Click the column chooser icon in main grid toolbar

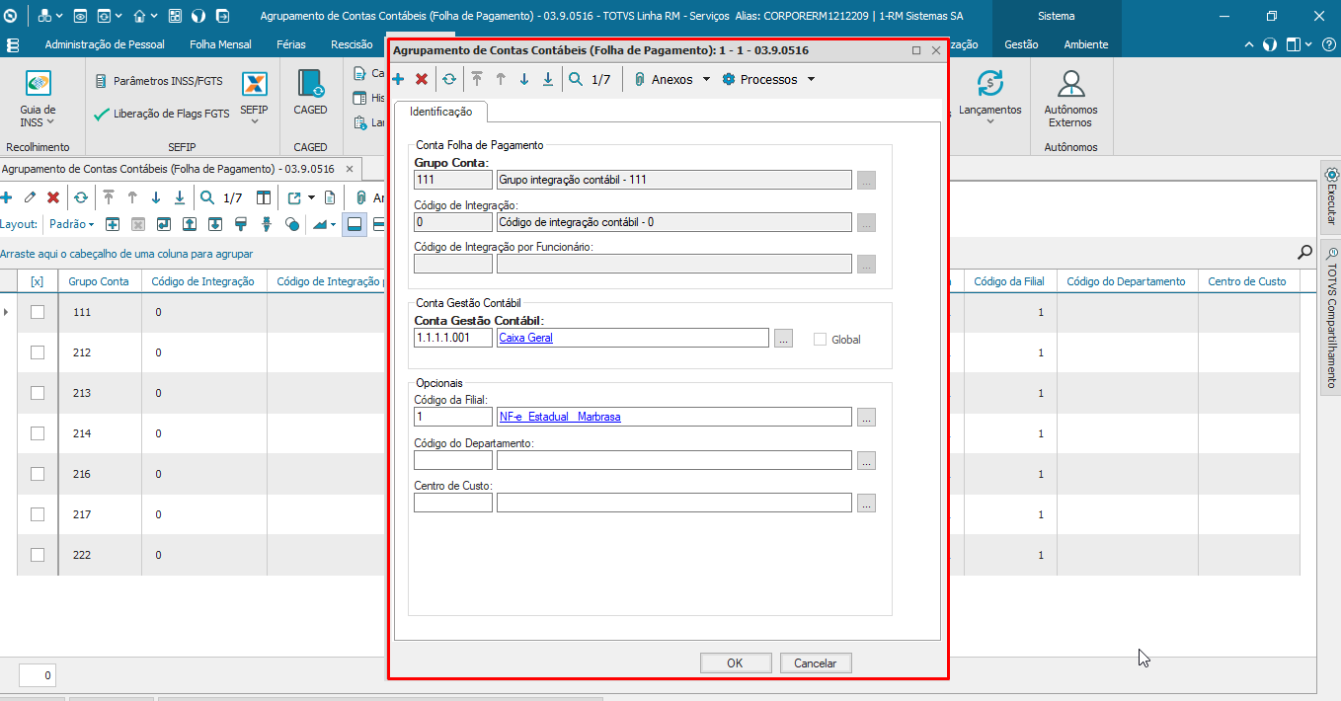(x=264, y=197)
